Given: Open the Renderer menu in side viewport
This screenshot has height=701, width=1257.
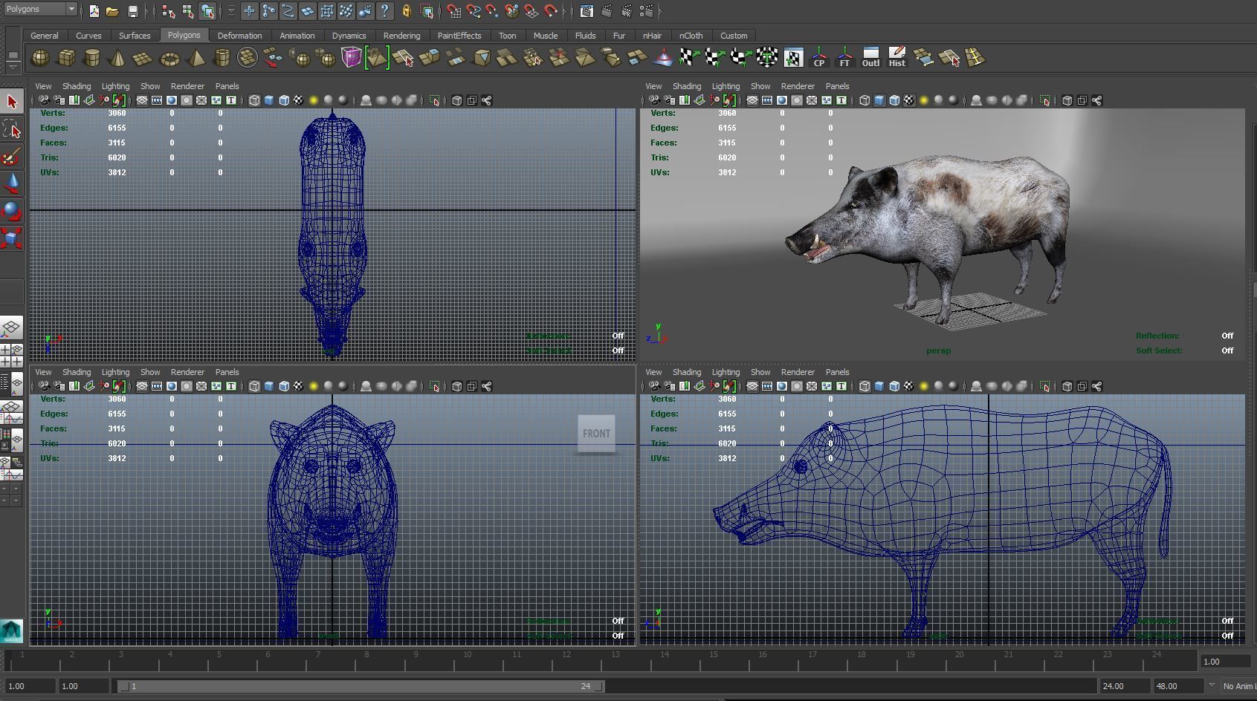Looking at the screenshot, I should (x=798, y=372).
